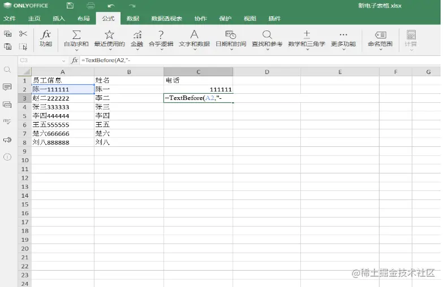The width and height of the screenshot is (444, 287).
Task: Open the spell check sidebar icon
Action: [x=7, y=122]
